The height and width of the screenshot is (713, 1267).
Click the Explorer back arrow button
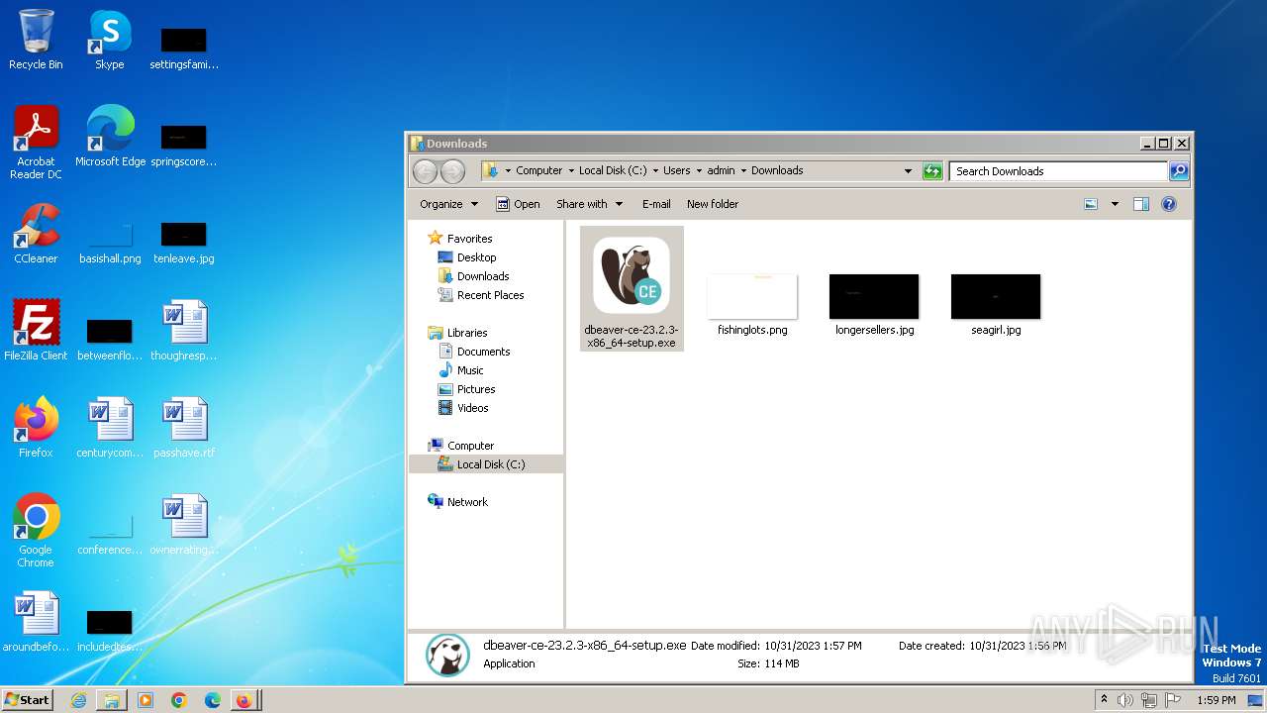[425, 171]
